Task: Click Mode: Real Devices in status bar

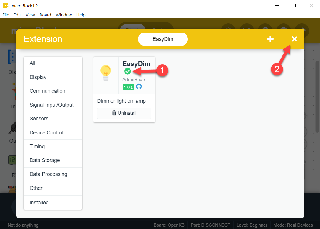Action: click(293, 225)
